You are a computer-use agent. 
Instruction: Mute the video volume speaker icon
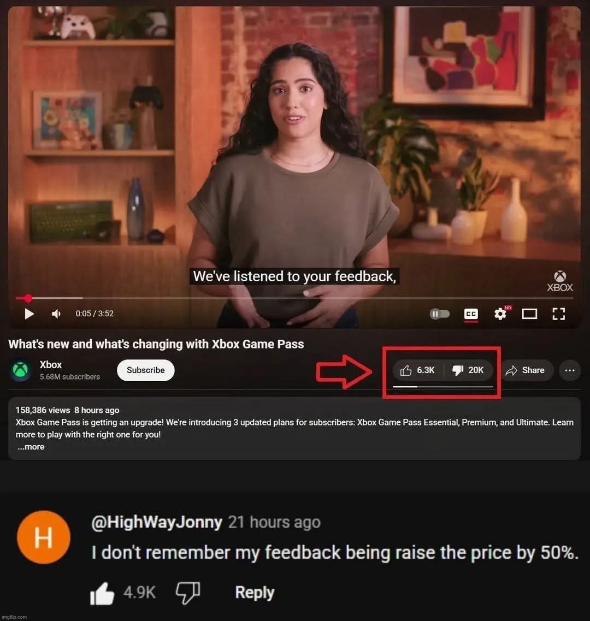56,314
